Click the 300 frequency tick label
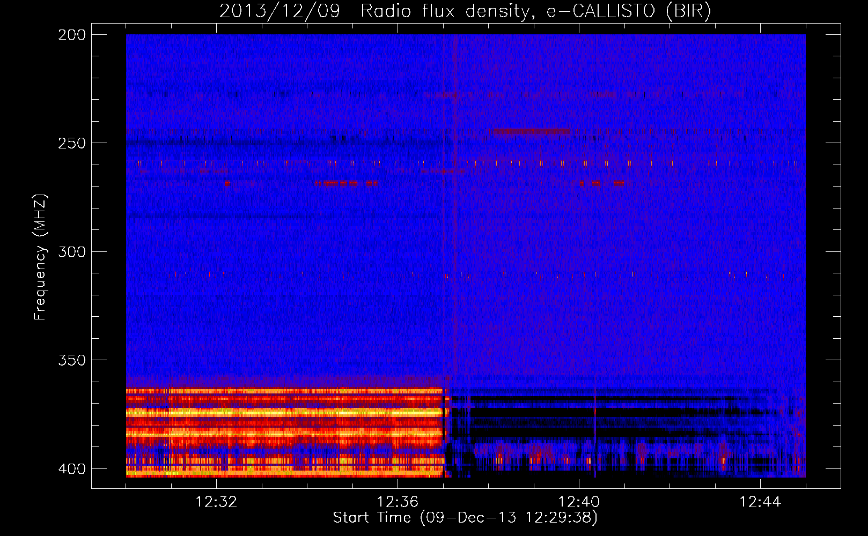Image resolution: width=868 pixels, height=536 pixels. (x=72, y=251)
